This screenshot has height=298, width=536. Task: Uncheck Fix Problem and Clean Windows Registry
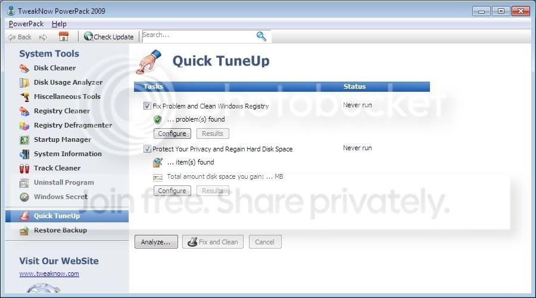point(147,105)
